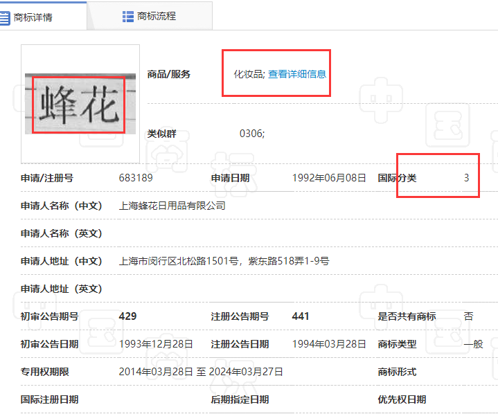This screenshot has height=414, width=498.
Task: Select 初审公告日期 value 1993年12月28日
Action: click(x=156, y=344)
